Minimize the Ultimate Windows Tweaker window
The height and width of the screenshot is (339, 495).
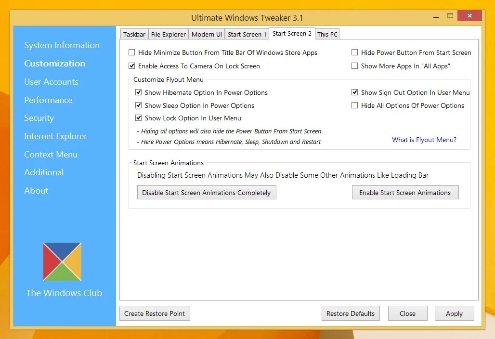pos(436,17)
